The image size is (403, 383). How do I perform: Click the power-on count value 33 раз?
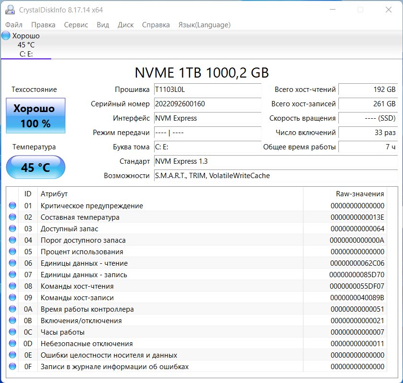(x=368, y=133)
